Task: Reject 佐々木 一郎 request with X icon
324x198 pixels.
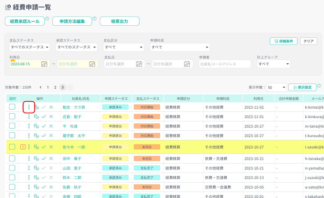Action: 51,147
